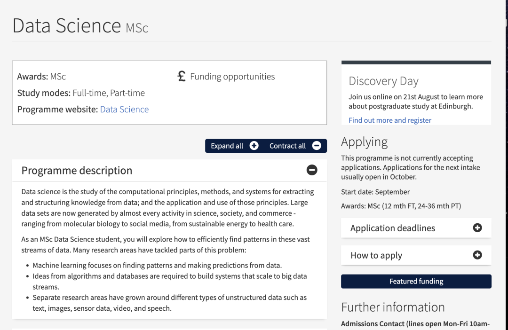508x330 pixels.
Task: Open the Funding opportunities link
Action: pos(232,77)
